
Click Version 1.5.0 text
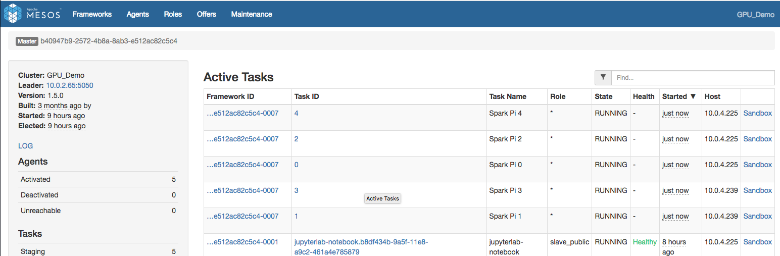41,95
